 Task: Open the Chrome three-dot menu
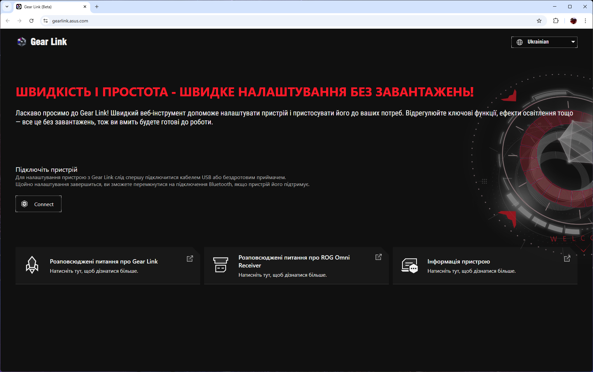tap(585, 21)
